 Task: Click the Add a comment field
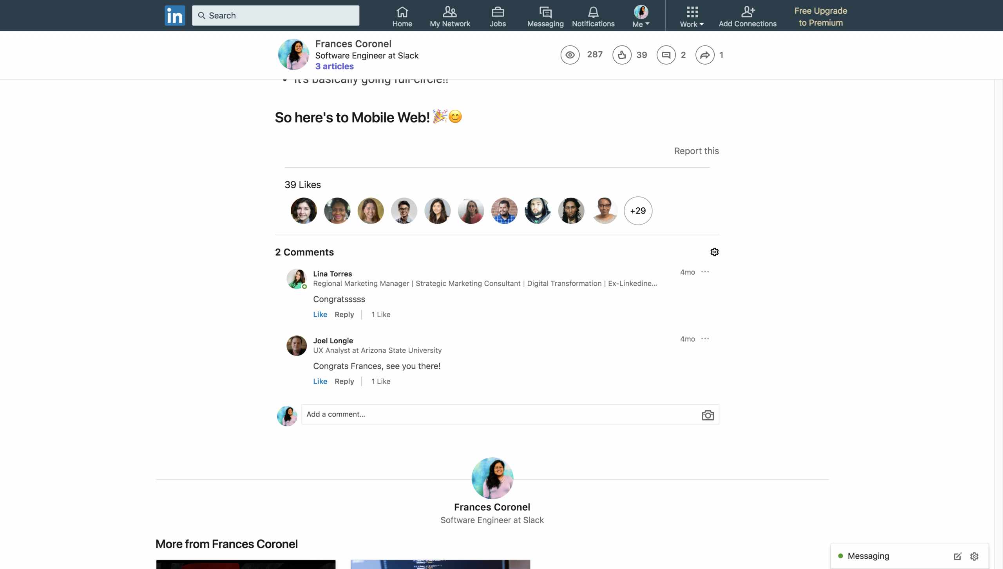click(x=498, y=415)
